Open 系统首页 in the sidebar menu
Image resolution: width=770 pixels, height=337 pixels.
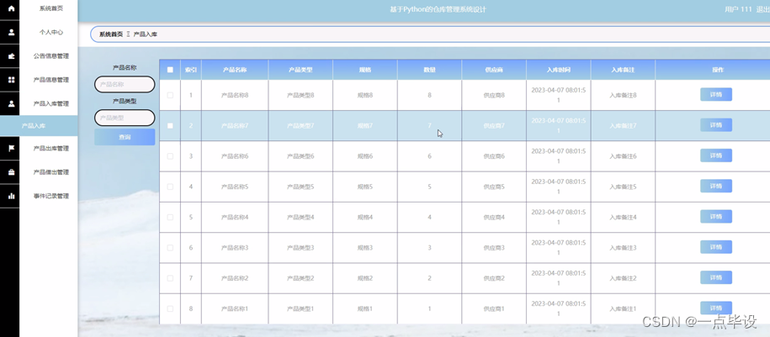click(x=51, y=8)
